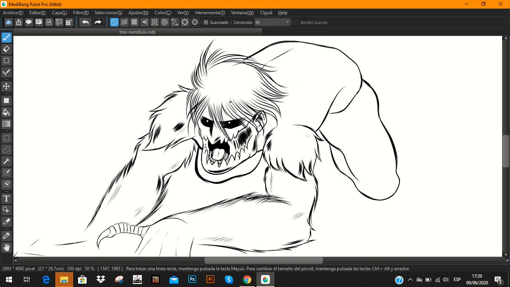The image size is (510, 287).
Task: Select the Lasso selection tool
Action: click(6, 150)
